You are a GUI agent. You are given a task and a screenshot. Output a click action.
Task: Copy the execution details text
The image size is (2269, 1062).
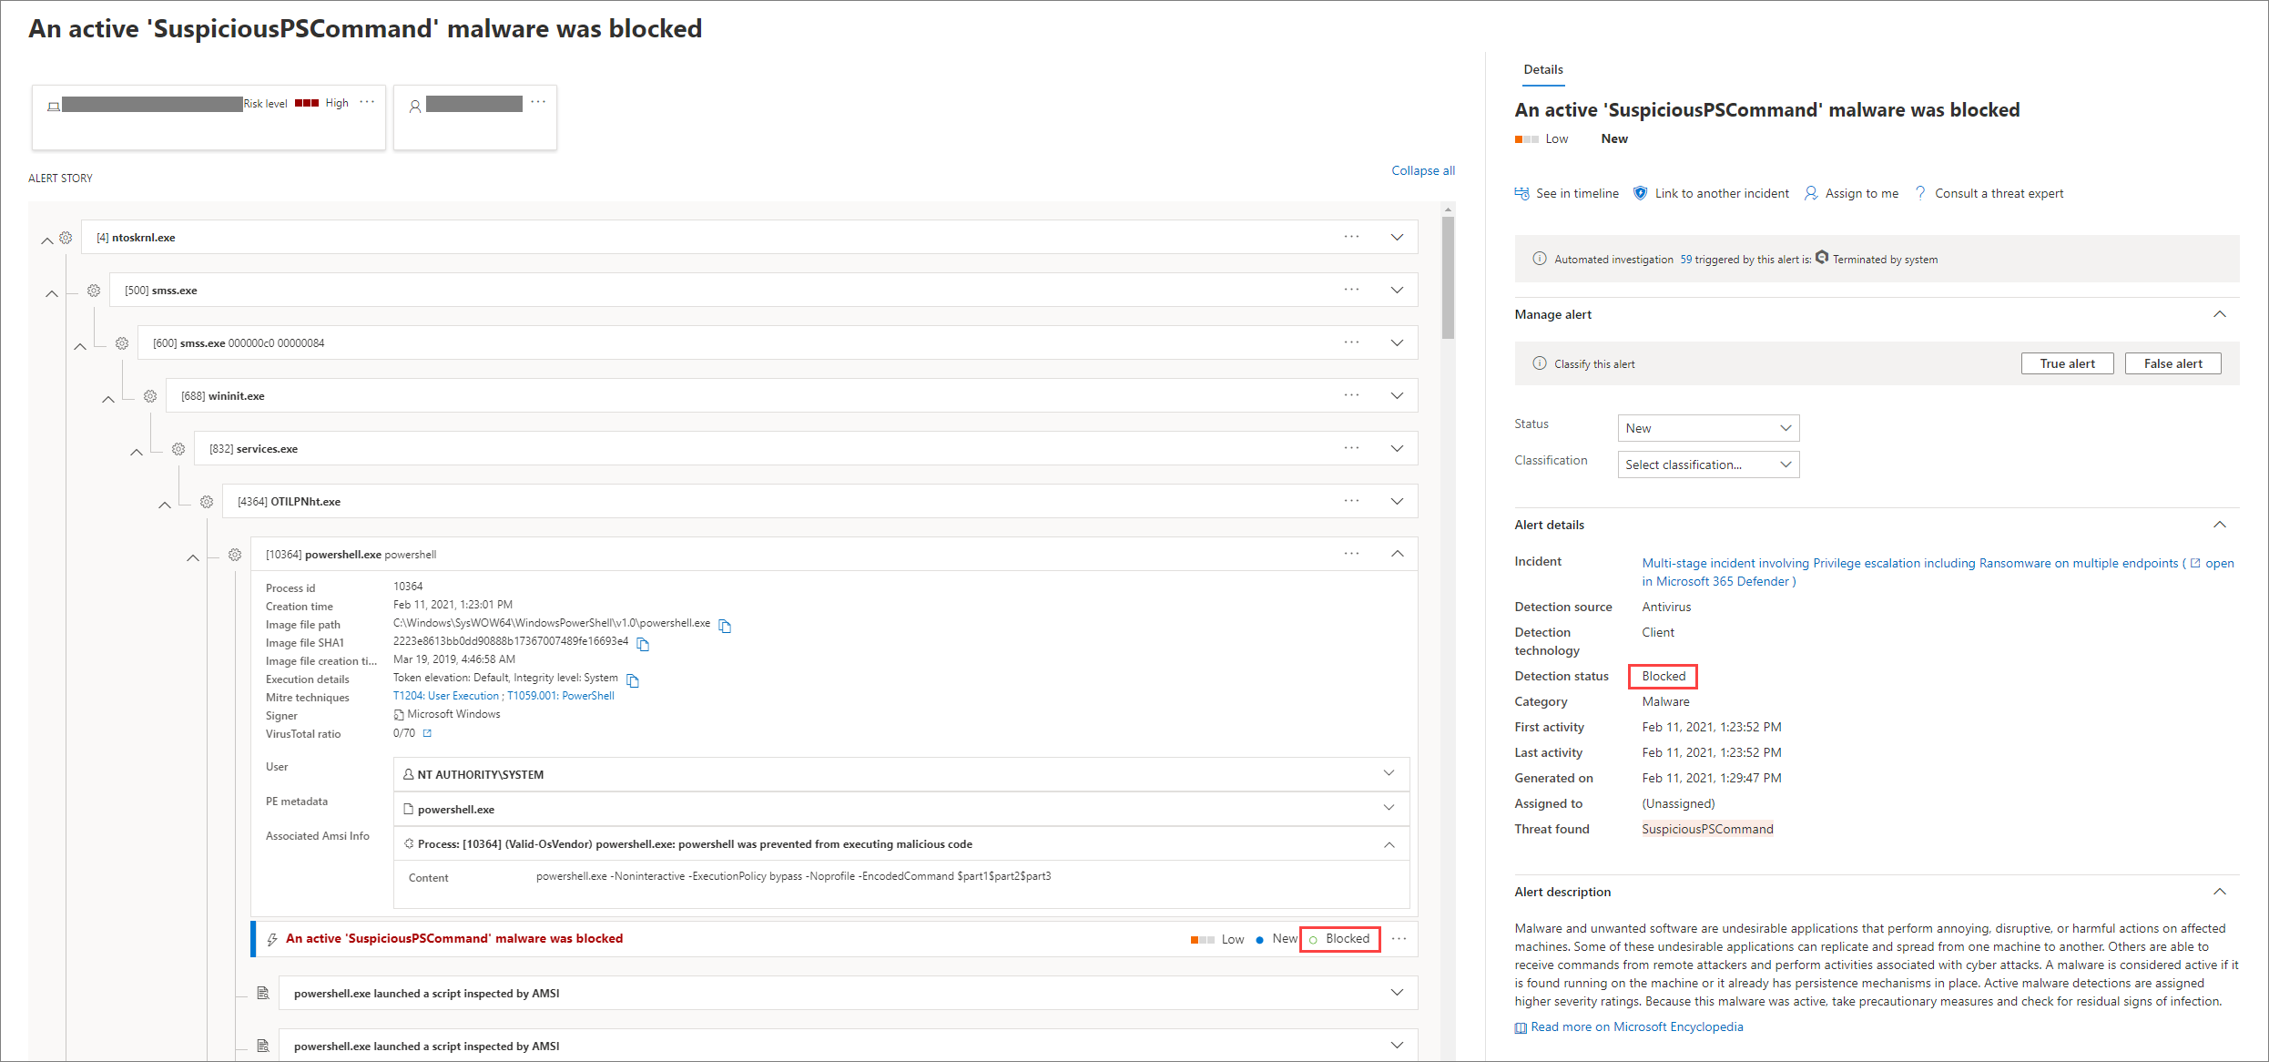coord(633,680)
